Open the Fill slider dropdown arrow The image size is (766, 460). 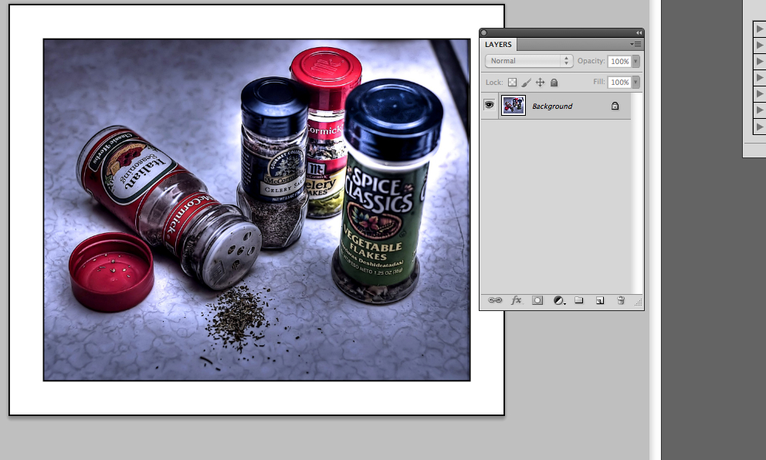[x=636, y=83]
